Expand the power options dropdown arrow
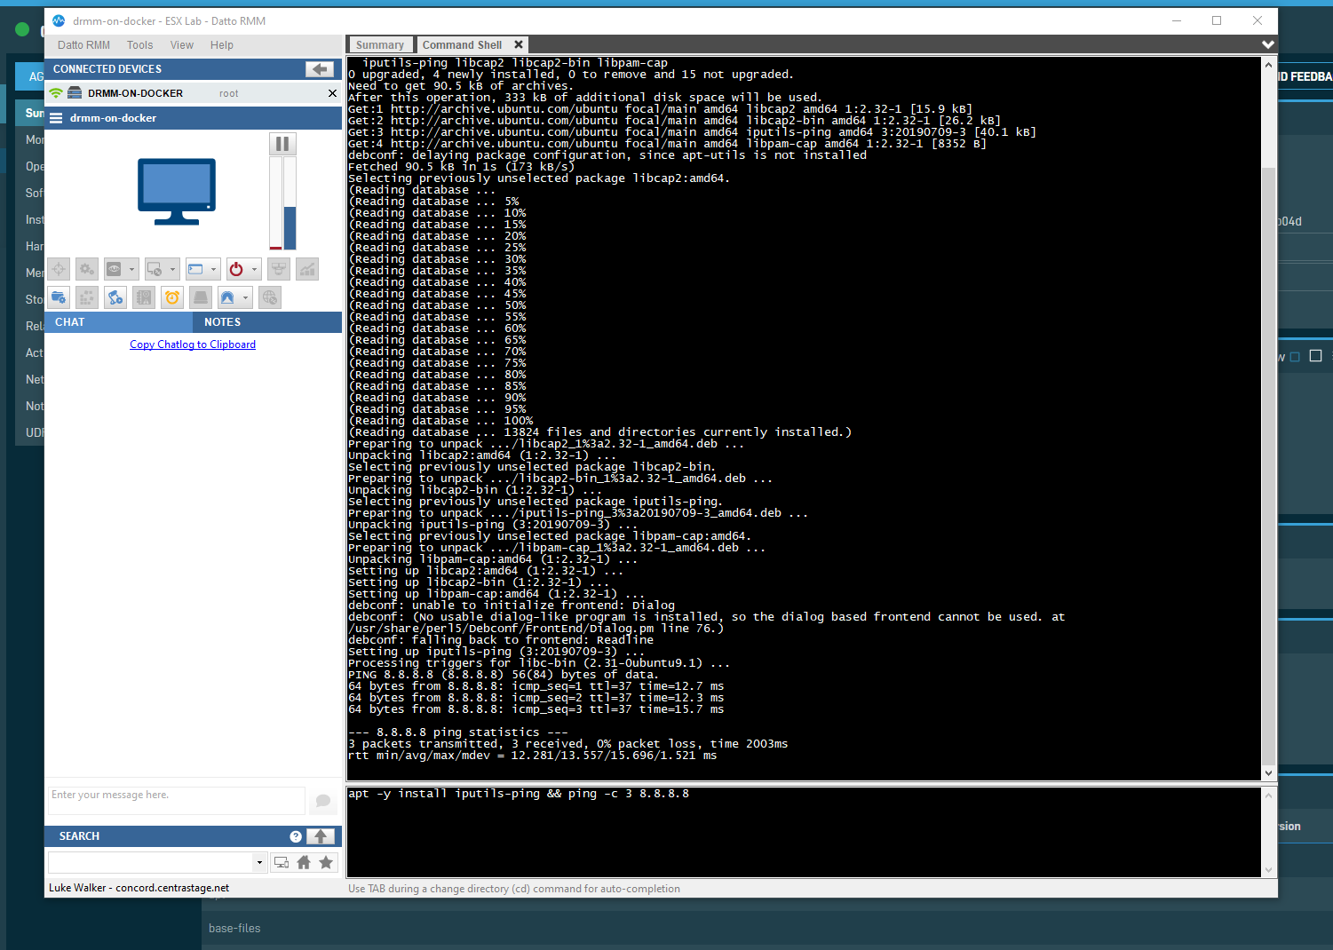The width and height of the screenshot is (1333, 950). tap(255, 269)
